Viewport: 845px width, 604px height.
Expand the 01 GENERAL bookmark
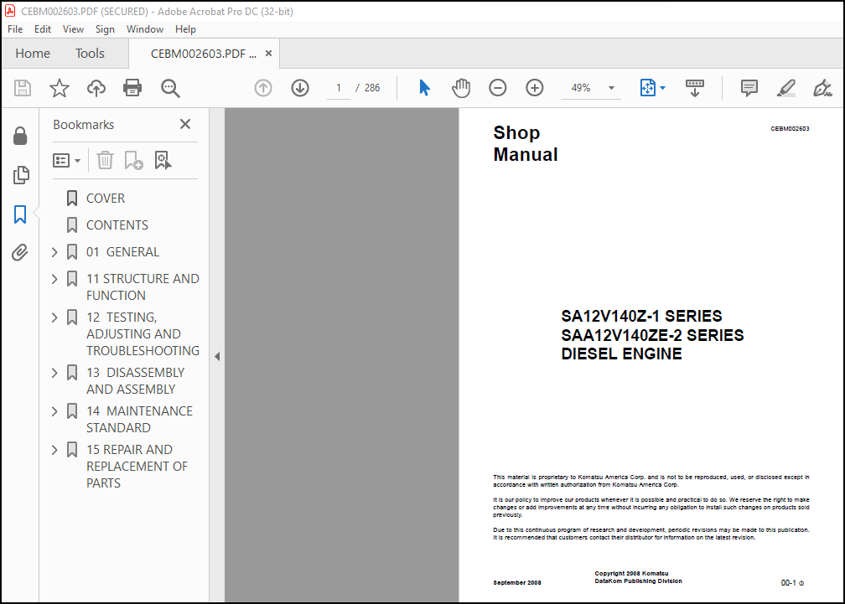click(54, 252)
